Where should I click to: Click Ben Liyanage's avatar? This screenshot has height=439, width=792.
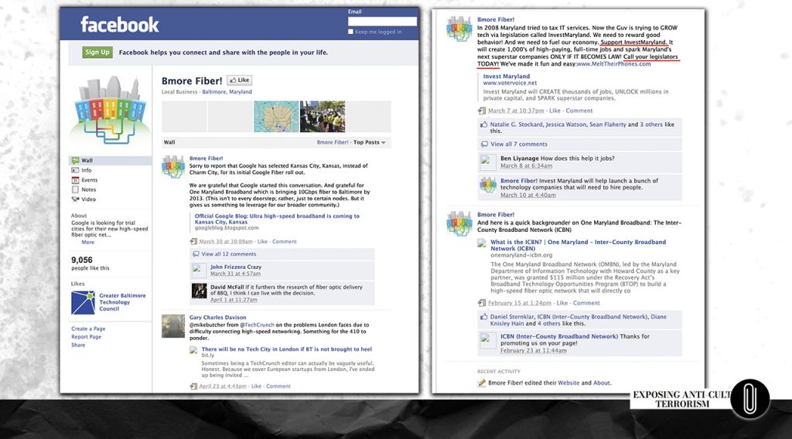(x=488, y=162)
